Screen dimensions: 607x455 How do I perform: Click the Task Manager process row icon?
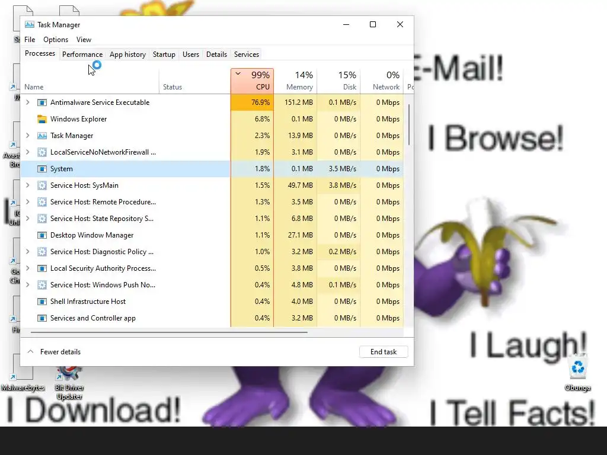click(42, 136)
